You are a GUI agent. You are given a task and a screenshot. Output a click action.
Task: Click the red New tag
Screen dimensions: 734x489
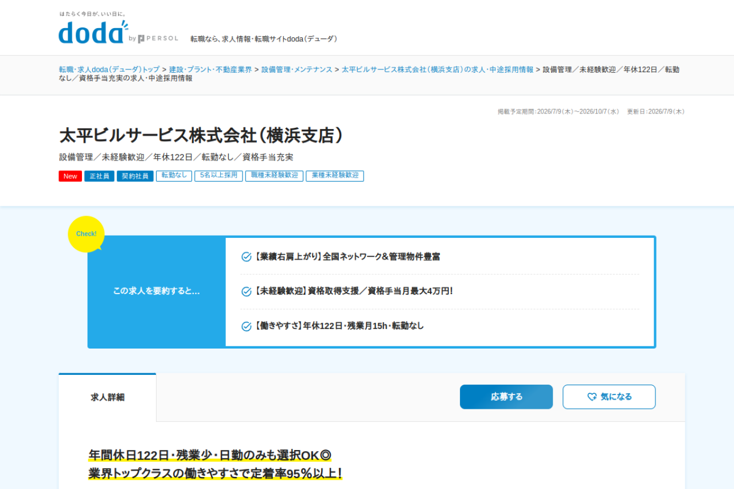70,176
